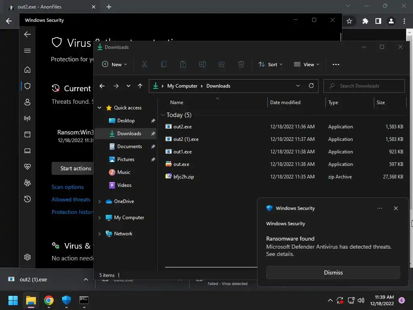Open Chrome extensions puzzle icon

click(365, 21)
